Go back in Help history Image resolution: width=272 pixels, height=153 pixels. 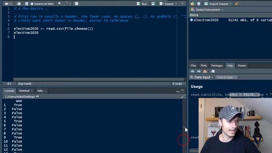tap(193, 71)
